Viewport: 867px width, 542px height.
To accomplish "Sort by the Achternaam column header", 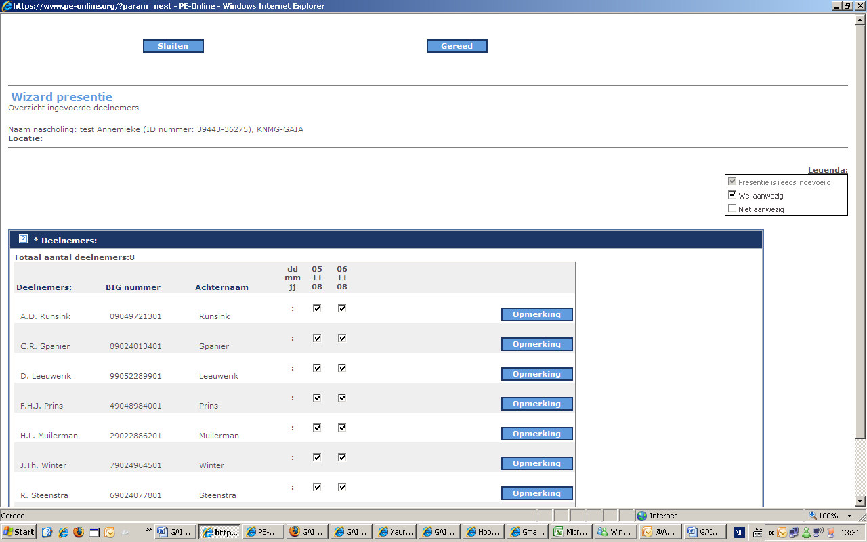I will pos(221,287).
